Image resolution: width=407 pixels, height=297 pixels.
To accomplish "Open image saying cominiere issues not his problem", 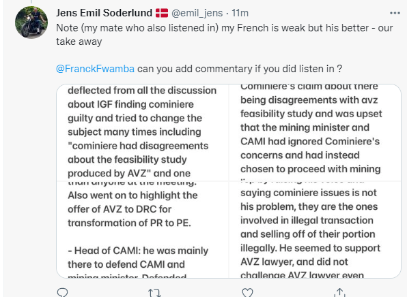I will 315,230.
